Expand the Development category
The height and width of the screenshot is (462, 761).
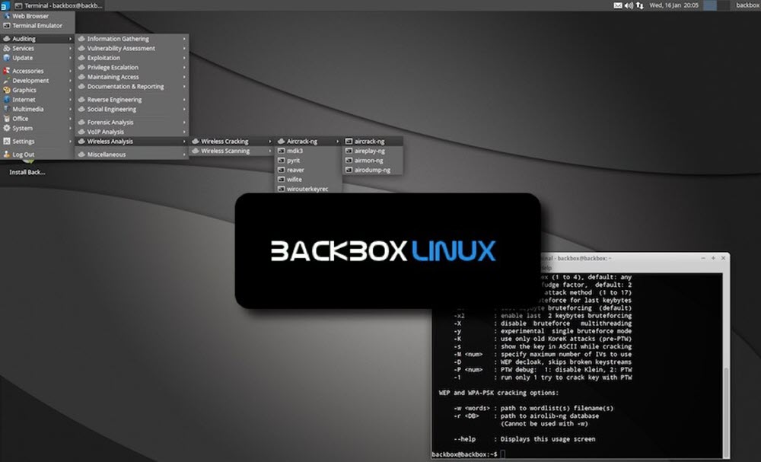tap(38, 81)
